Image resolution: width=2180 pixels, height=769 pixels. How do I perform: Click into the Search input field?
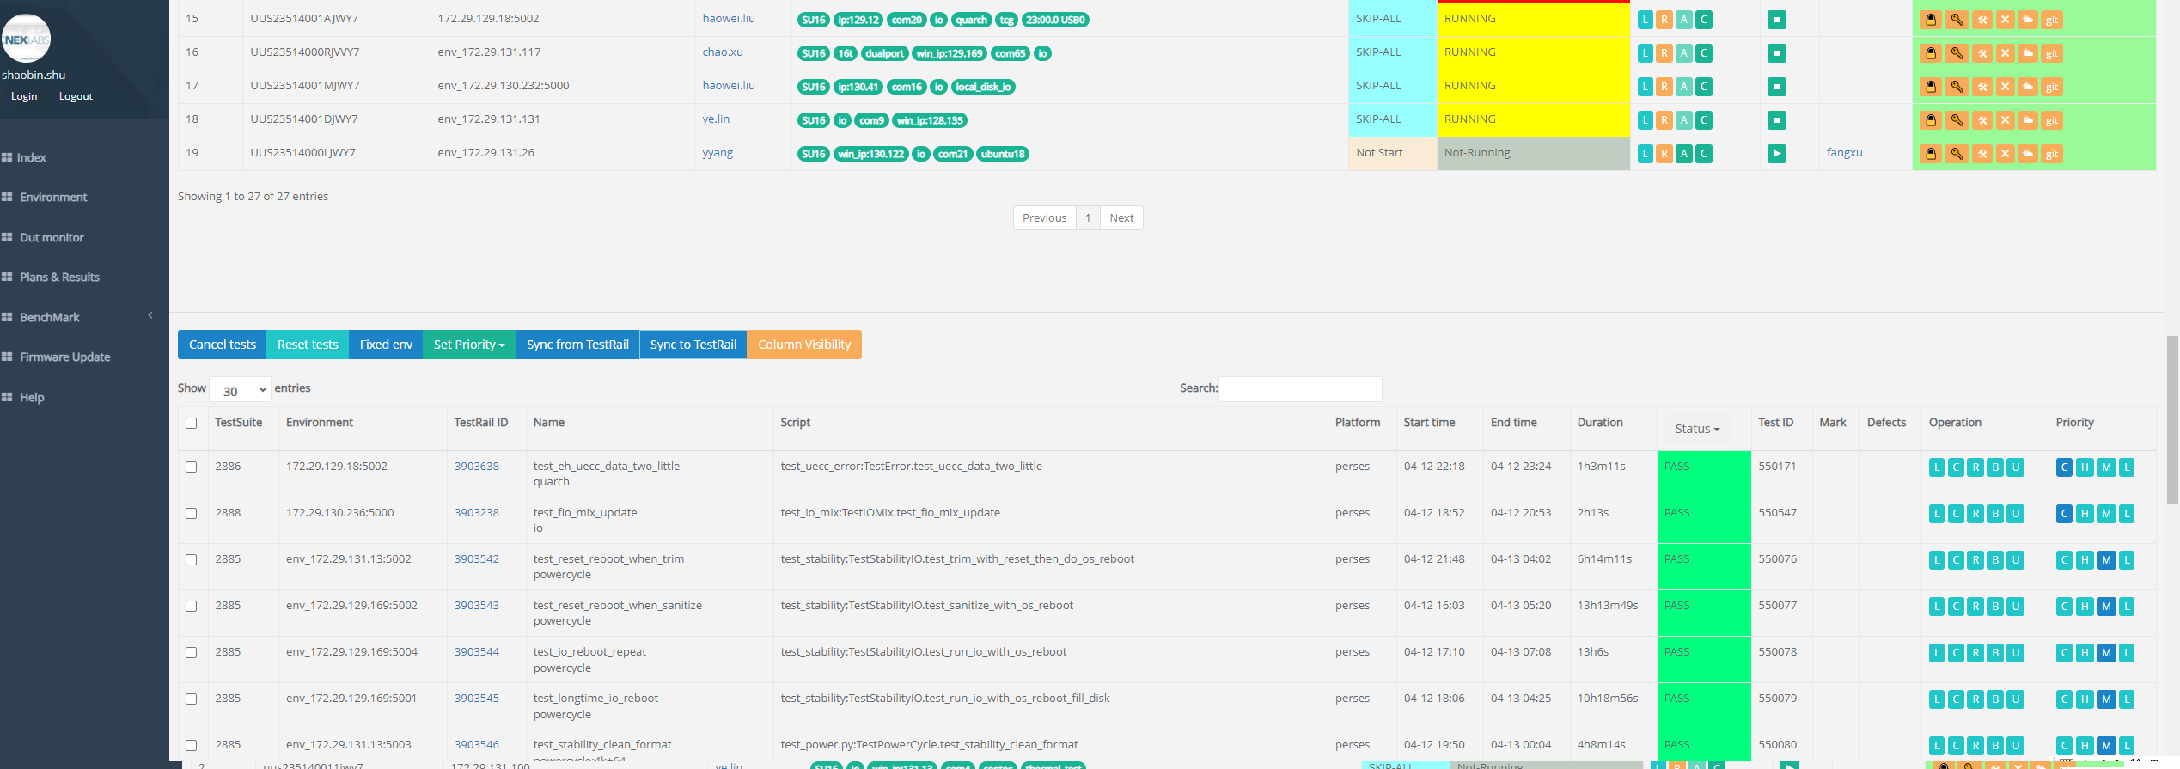[x=1300, y=389]
